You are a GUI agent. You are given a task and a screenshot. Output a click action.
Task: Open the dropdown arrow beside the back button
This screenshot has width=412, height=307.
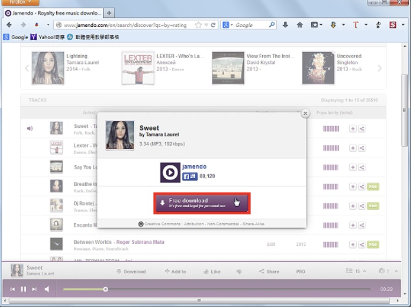click(48, 25)
